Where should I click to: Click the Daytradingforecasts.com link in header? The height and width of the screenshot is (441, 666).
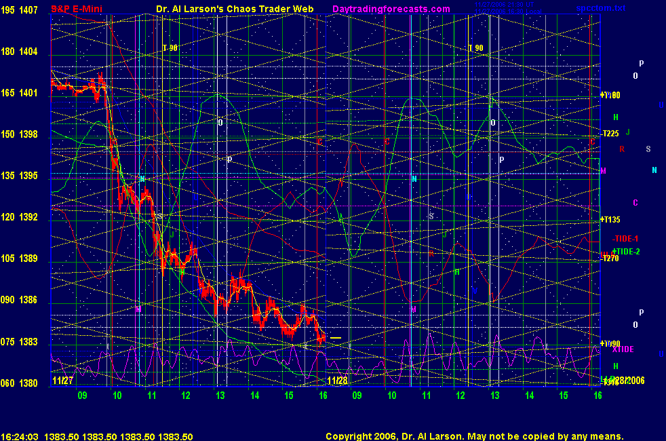tap(391, 9)
